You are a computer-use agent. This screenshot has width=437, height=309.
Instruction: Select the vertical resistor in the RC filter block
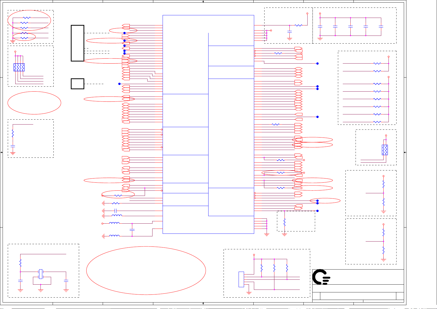point(13,133)
